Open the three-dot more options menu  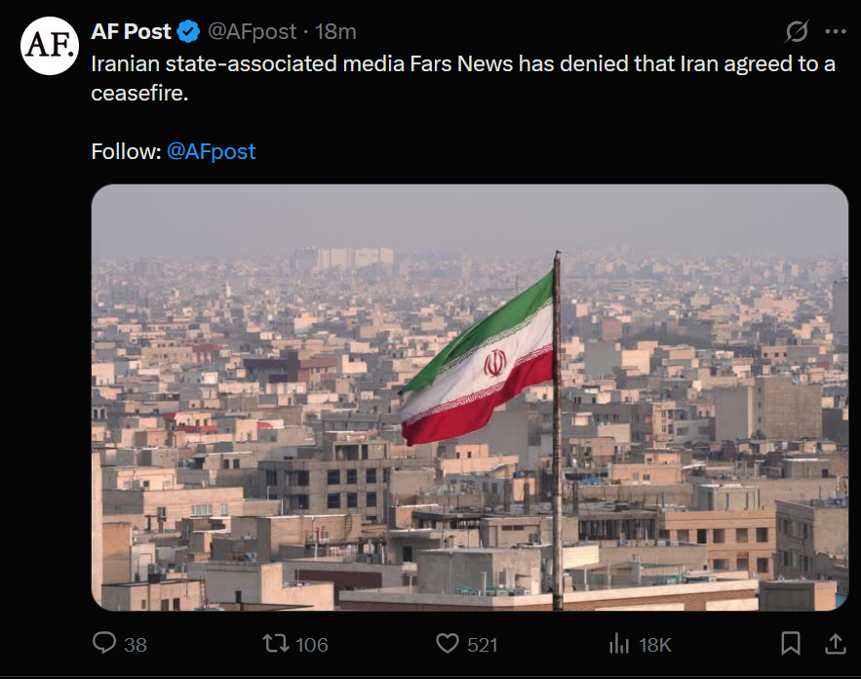[x=836, y=31]
